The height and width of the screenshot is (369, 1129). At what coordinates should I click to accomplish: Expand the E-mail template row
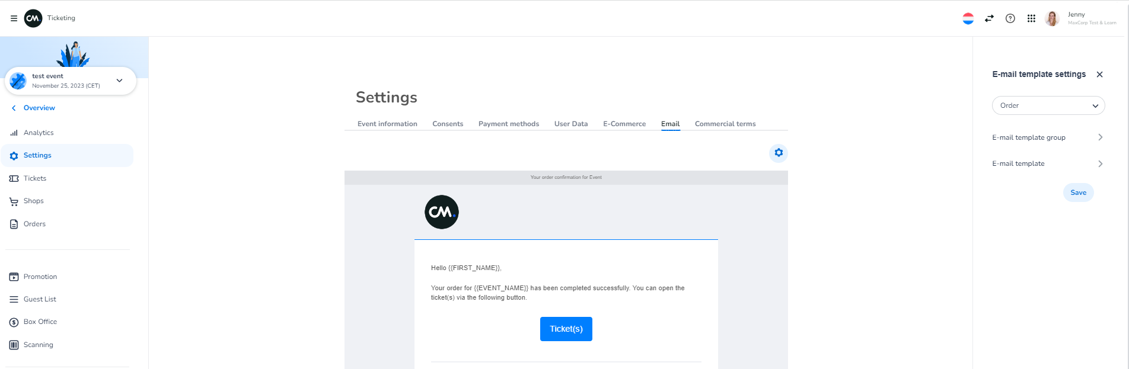tap(1047, 163)
